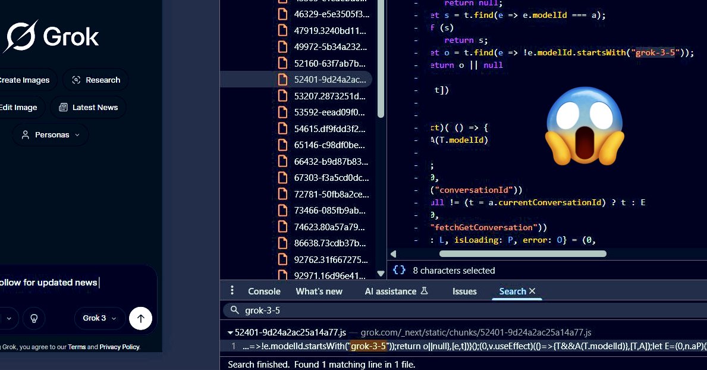The height and width of the screenshot is (370, 707).
Task: Click the file tree vertical scrollbar thumb
Action: coord(381,59)
